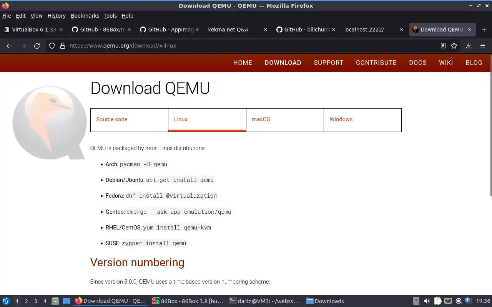492x307 pixels.
Task: Click the network status tray icon
Action: pos(448,301)
